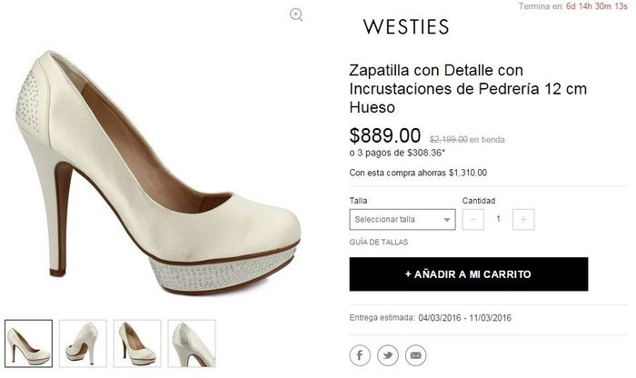The width and height of the screenshot is (636, 378).
Task: Share the product on Twitter
Action: pyautogui.click(x=388, y=354)
